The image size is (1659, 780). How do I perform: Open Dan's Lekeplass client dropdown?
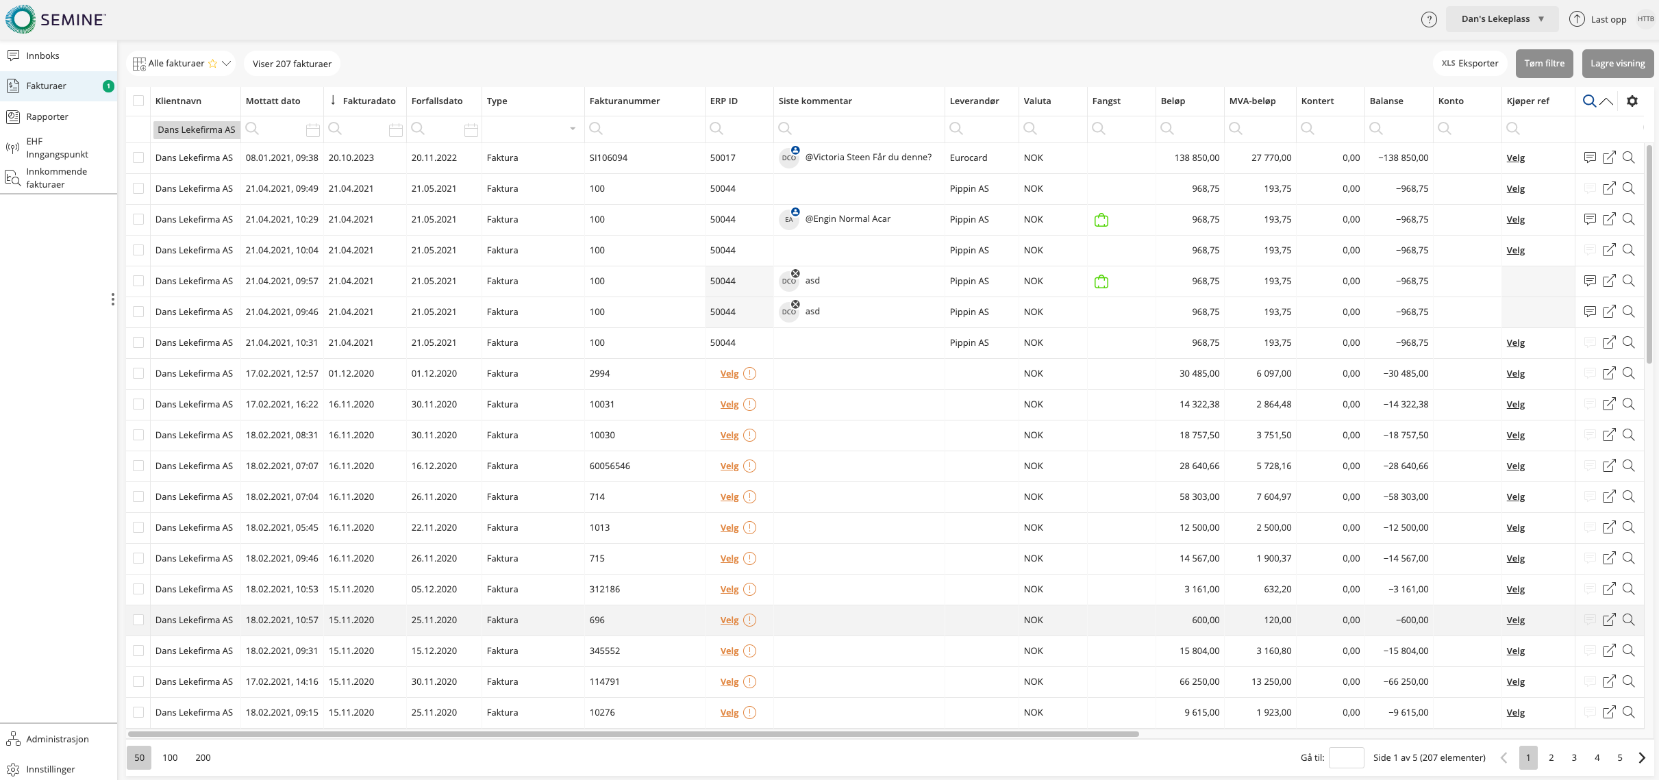1501,19
